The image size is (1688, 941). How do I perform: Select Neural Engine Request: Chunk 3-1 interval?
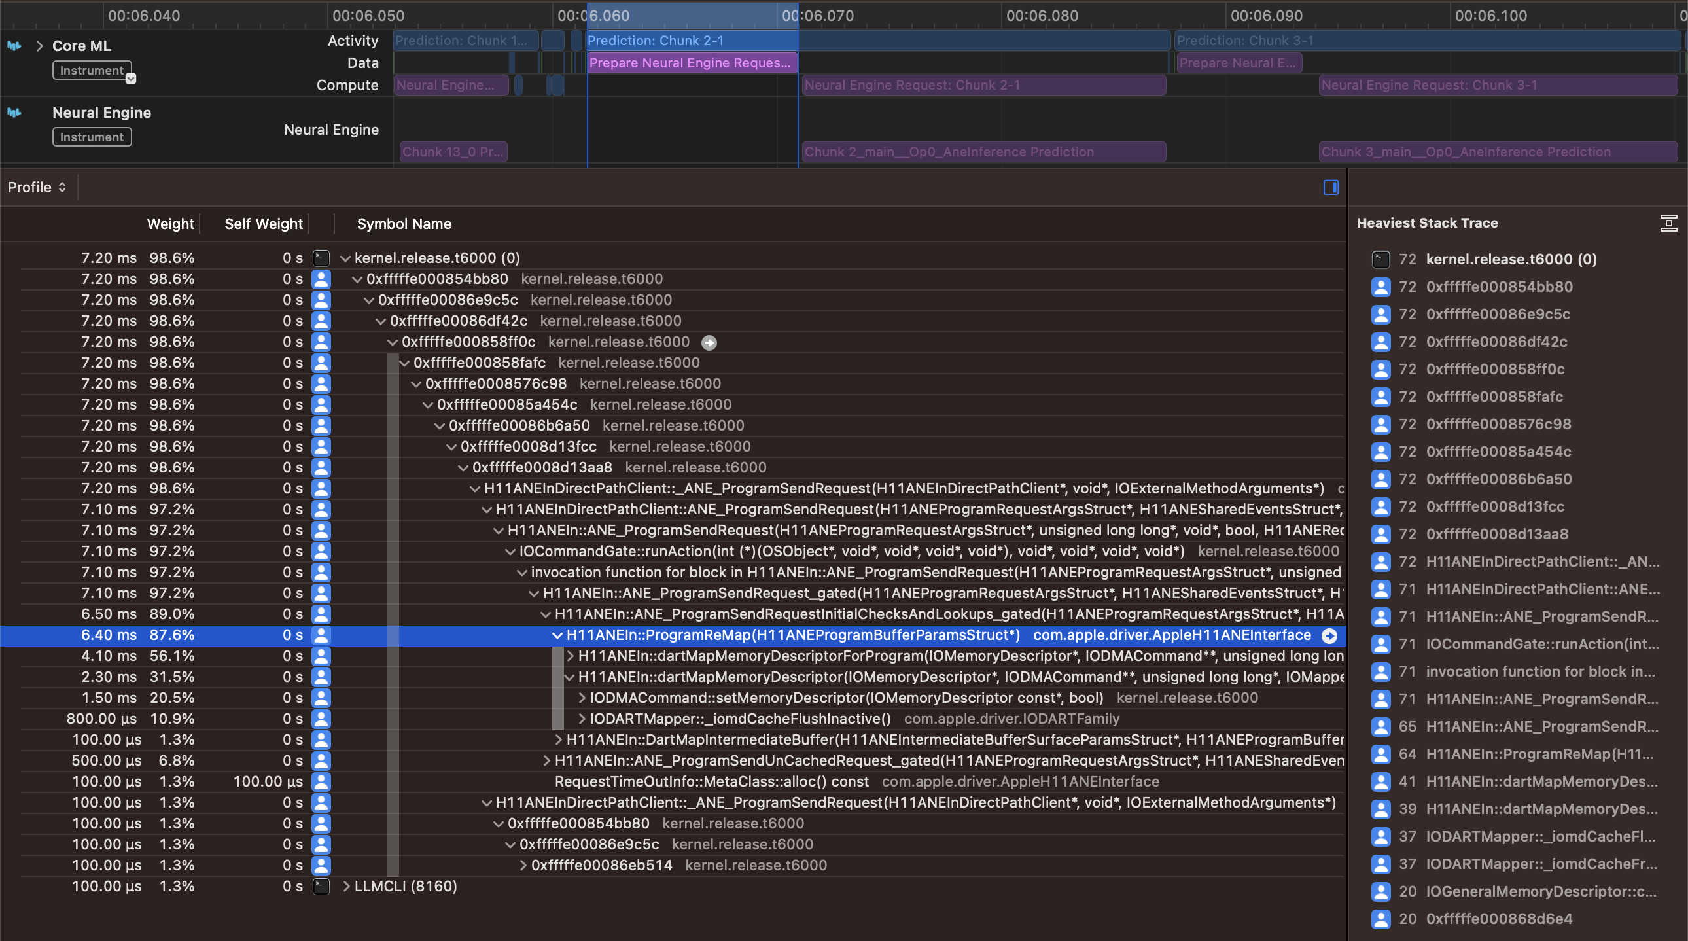[1498, 85]
